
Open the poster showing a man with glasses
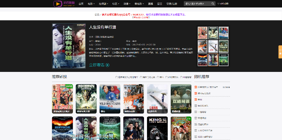[133, 128]
